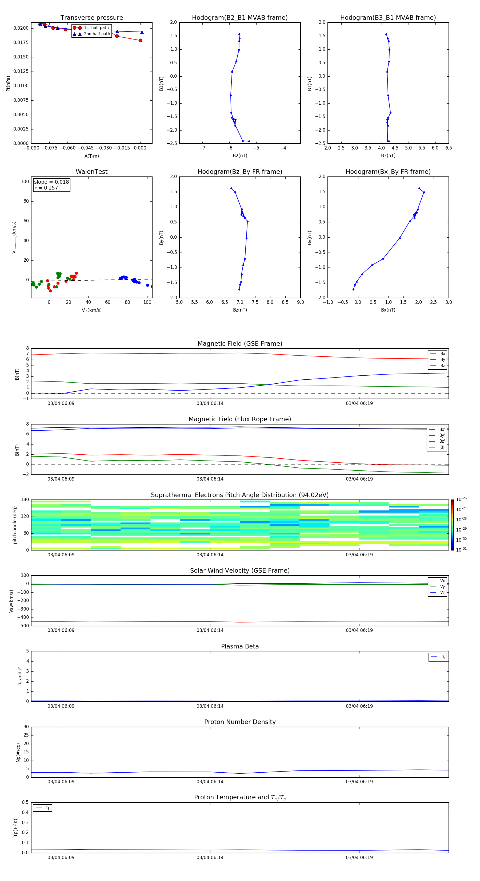Click the 'Transverse pressure' plot title

click(x=91, y=17)
